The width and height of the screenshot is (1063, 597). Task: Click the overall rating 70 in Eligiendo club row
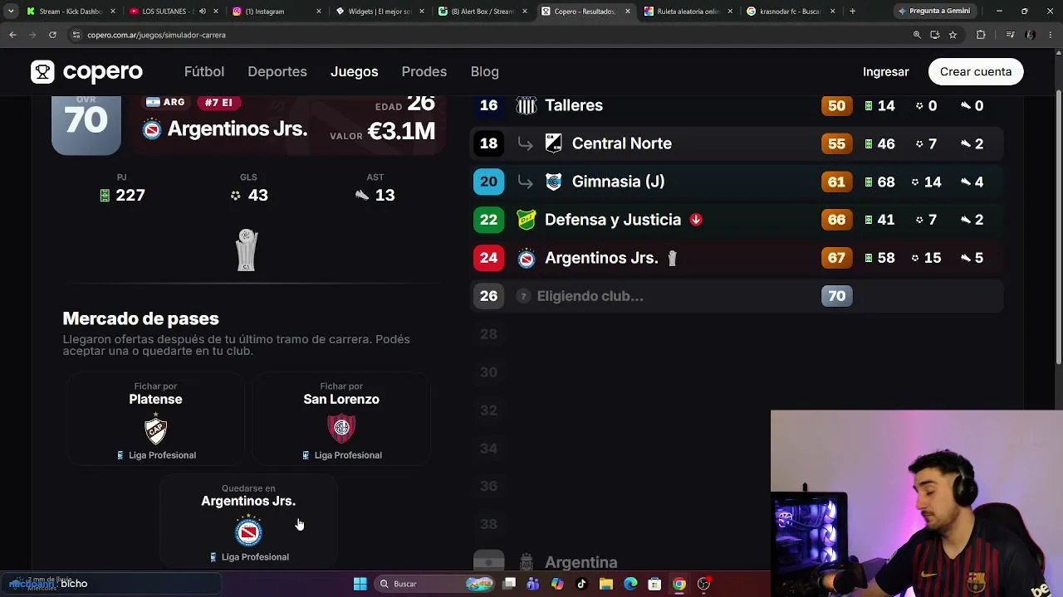836,296
